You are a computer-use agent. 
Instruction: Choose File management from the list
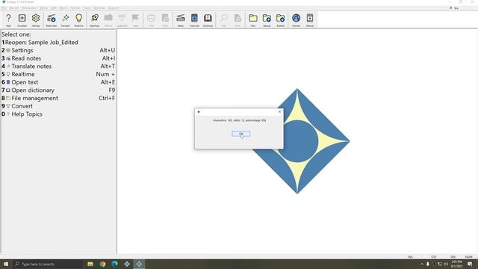tap(58, 98)
